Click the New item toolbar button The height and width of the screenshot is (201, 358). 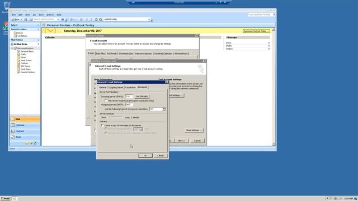(x=16, y=20)
